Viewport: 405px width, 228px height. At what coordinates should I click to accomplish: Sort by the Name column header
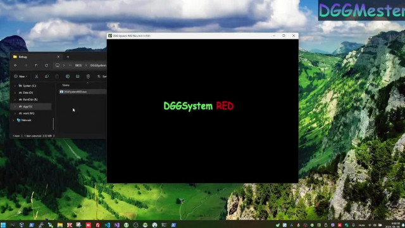coord(66,85)
